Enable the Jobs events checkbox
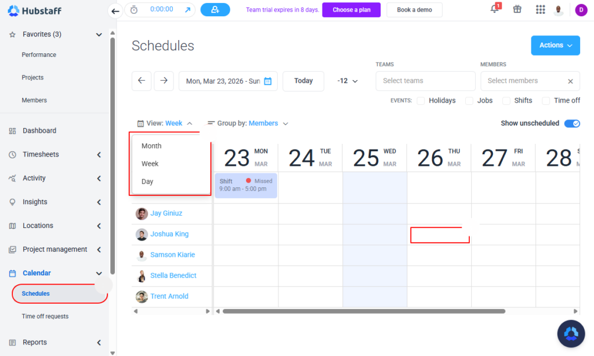This screenshot has height=356, width=594. point(469,101)
